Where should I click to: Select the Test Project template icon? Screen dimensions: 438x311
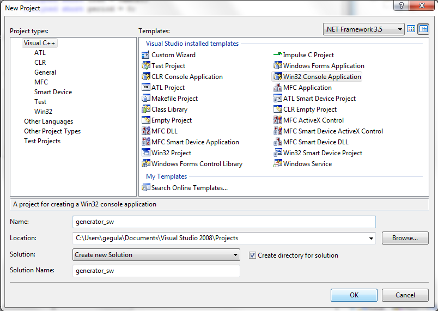click(x=146, y=66)
